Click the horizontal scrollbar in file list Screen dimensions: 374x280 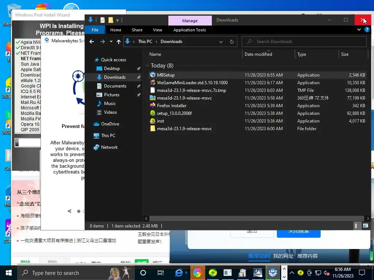click(x=257, y=218)
